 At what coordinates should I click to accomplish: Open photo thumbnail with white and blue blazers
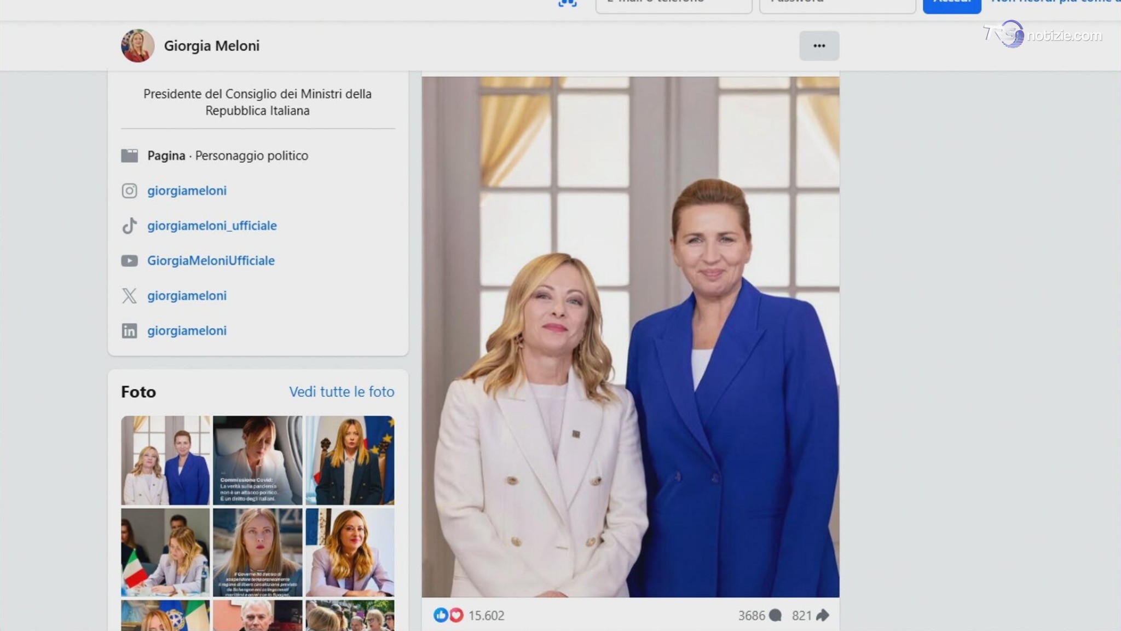165,460
